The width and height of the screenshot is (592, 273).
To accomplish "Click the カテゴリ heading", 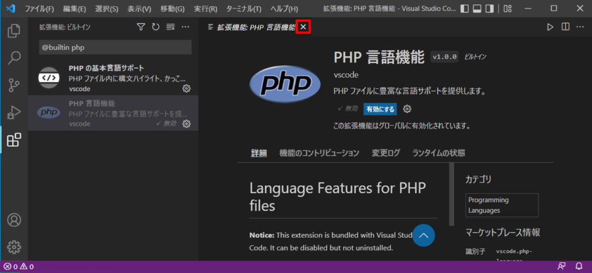I will (x=478, y=179).
